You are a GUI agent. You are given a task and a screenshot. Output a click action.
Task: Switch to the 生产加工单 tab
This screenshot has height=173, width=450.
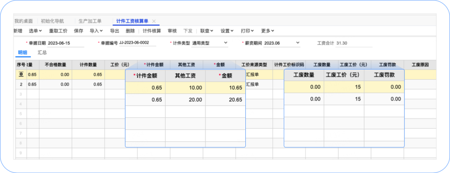point(90,21)
